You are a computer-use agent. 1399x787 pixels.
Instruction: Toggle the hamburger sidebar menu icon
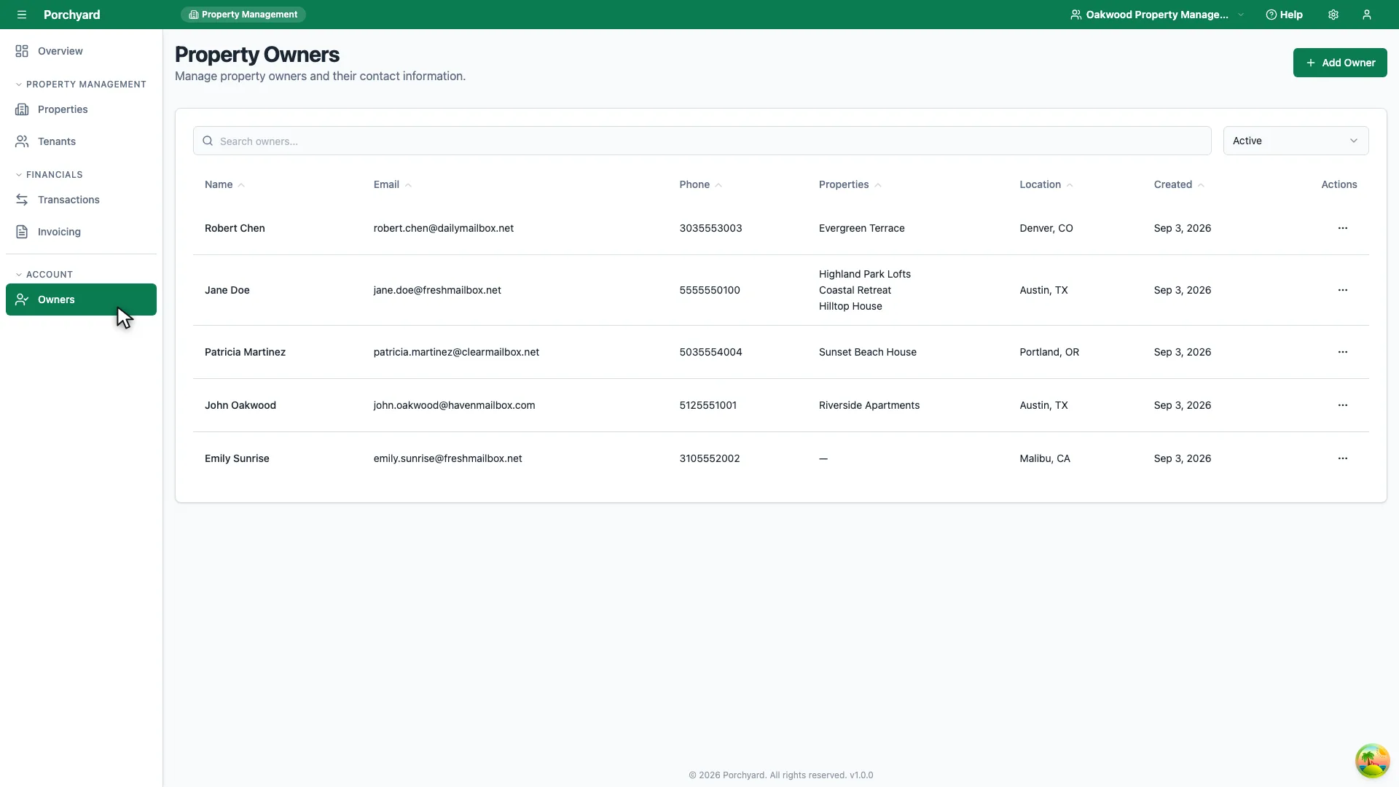pos(22,15)
